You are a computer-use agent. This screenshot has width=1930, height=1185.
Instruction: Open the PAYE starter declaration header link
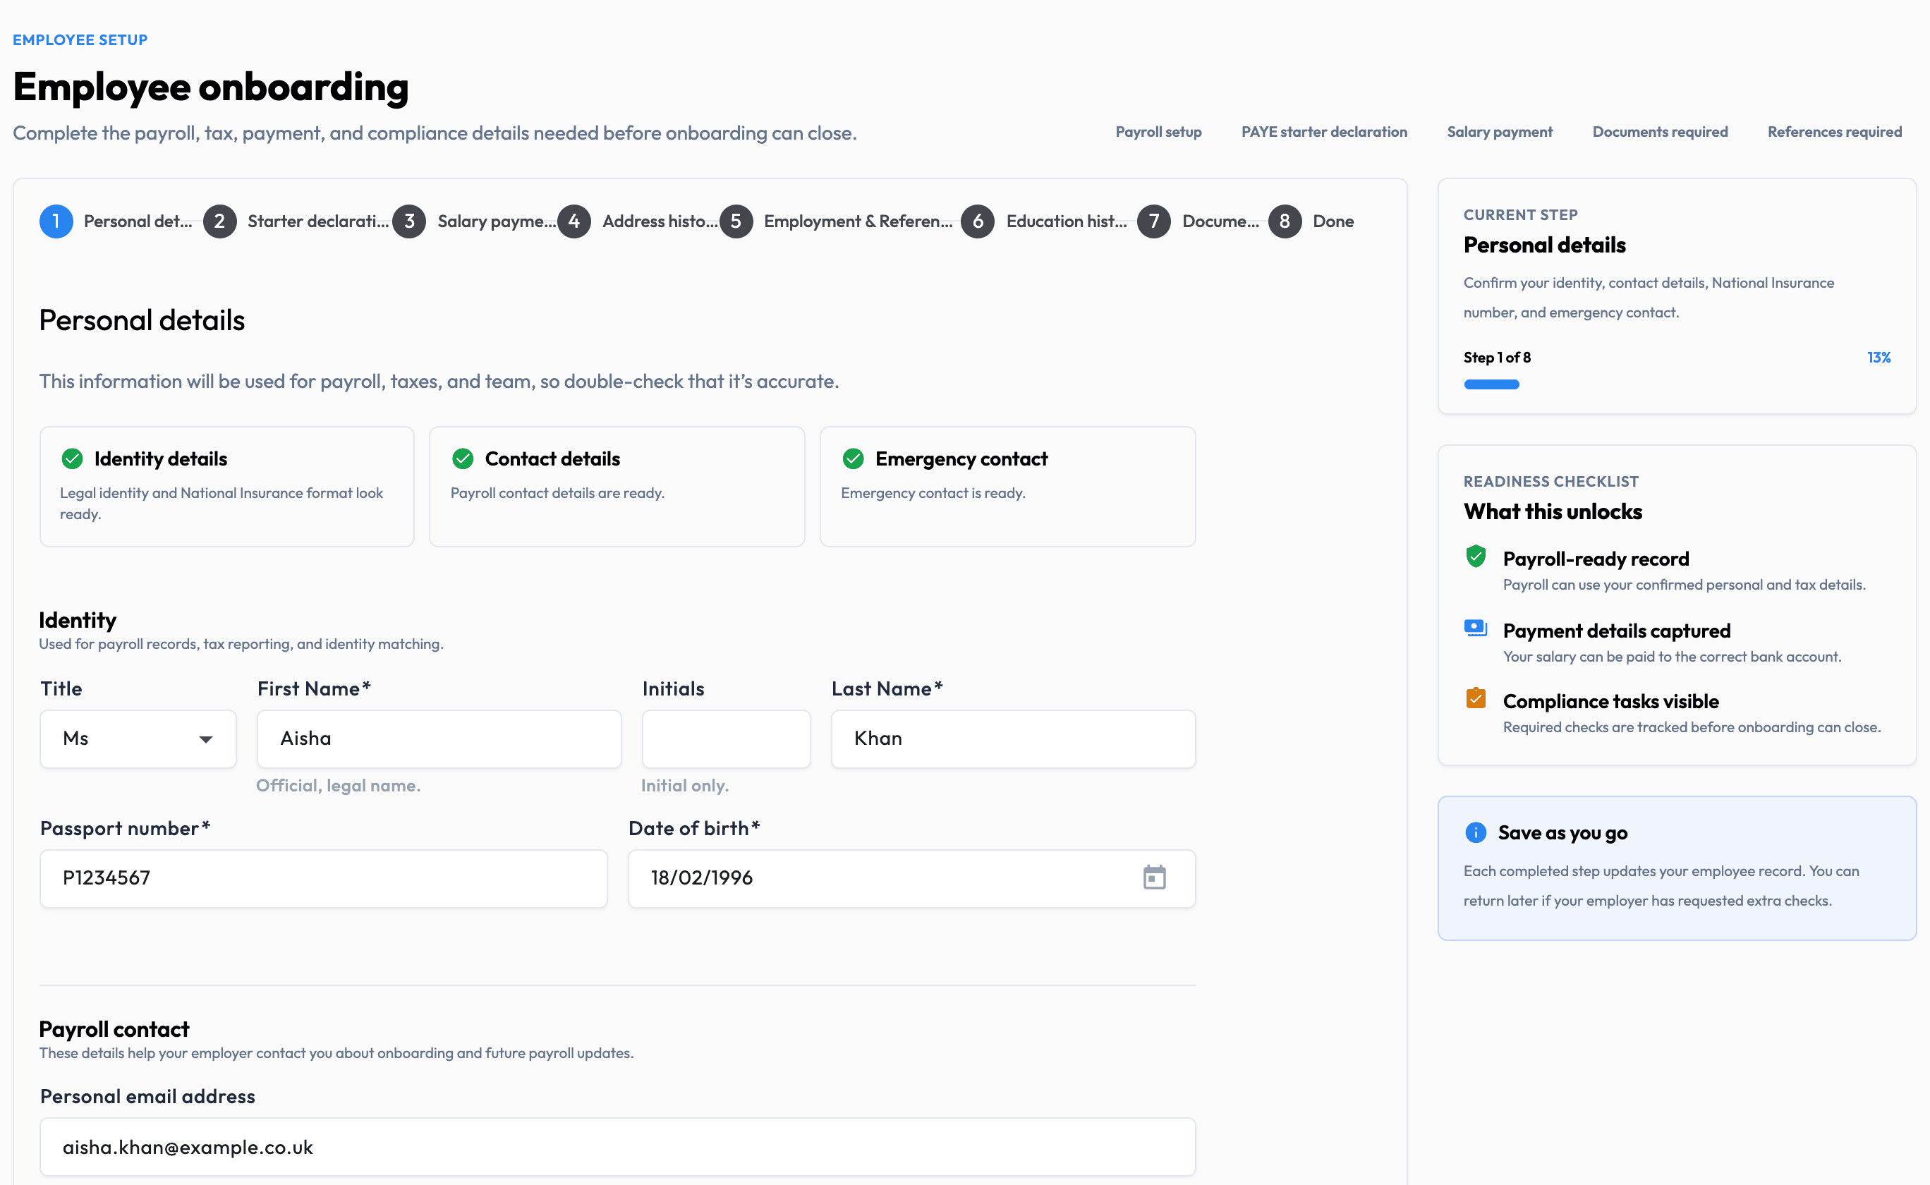click(x=1324, y=132)
